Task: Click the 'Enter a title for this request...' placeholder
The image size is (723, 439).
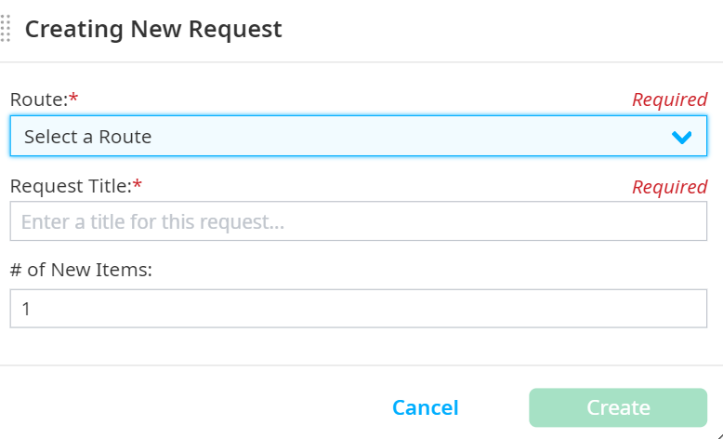Action: pyautogui.click(x=152, y=222)
